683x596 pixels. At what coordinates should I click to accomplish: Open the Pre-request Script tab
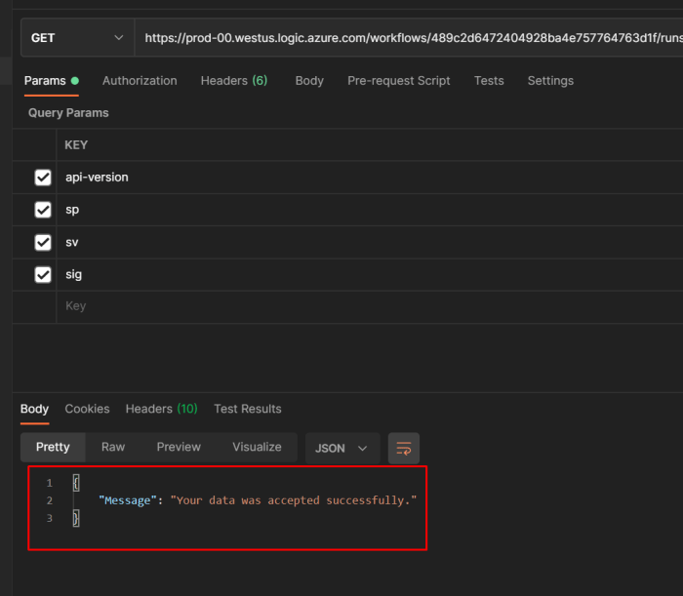coord(398,81)
